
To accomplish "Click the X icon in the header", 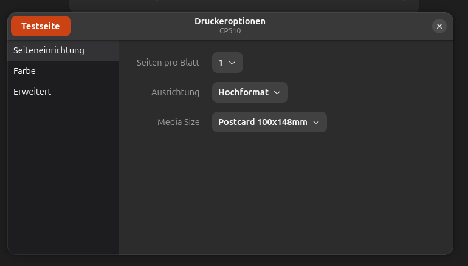I will (x=439, y=26).
